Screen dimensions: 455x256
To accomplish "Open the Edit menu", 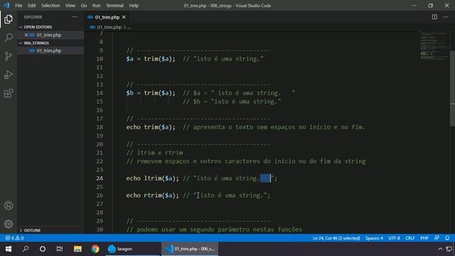I will pos(31,6).
